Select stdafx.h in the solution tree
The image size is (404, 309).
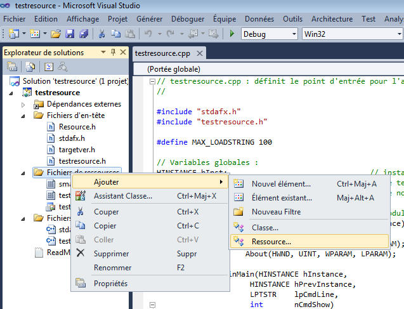(72, 138)
